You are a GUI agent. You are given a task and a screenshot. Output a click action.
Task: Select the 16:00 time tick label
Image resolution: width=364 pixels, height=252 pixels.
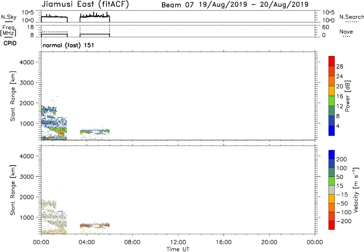[x=223, y=242]
